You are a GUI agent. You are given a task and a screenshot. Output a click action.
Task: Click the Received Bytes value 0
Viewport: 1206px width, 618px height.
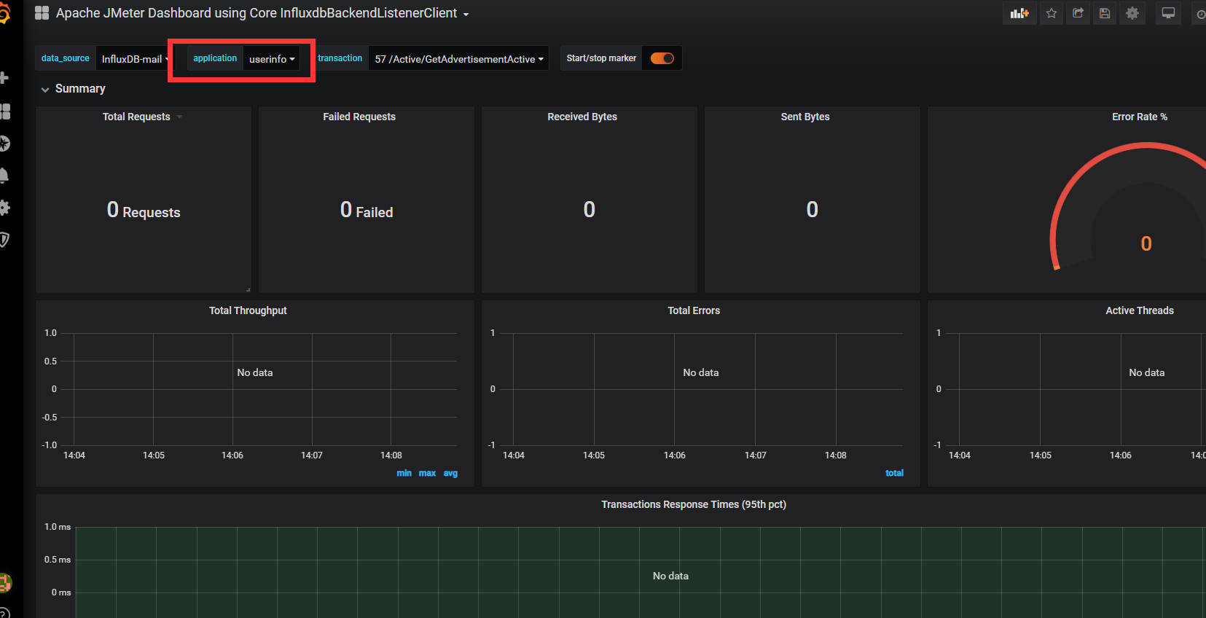(590, 210)
